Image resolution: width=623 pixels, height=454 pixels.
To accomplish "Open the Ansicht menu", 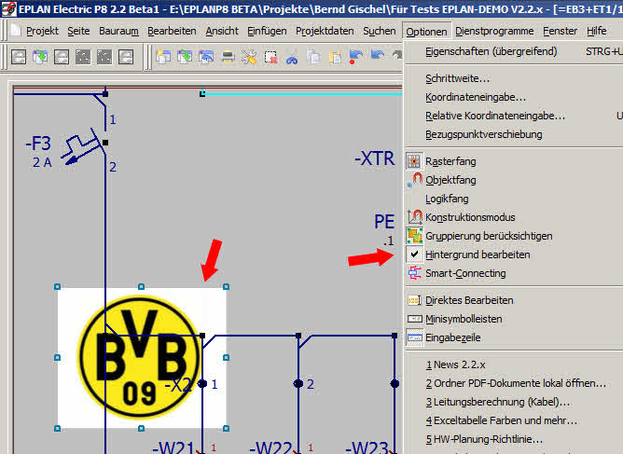I will point(222,31).
